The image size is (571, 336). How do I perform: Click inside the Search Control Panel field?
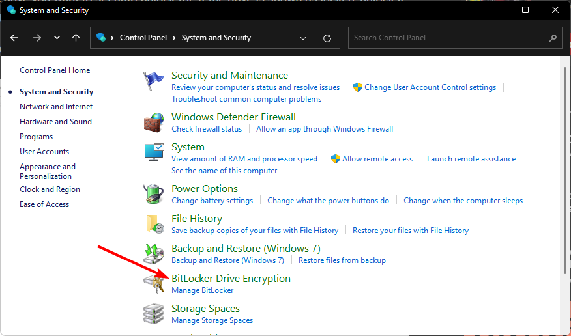[450, 38]
